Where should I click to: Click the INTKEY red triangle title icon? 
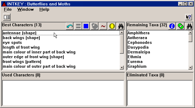(4, 4)
